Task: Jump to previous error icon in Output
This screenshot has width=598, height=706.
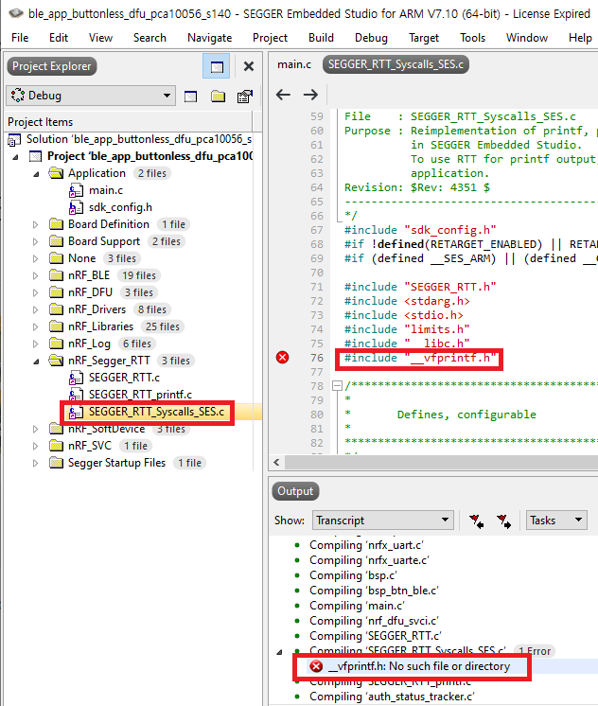Action: click(x=476, y=521)
